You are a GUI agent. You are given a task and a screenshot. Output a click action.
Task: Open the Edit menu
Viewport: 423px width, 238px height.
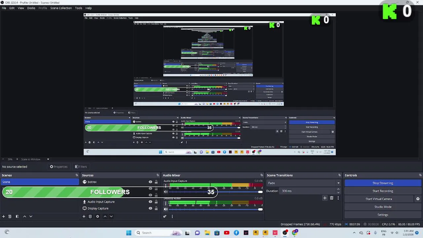tap(12, 8)
